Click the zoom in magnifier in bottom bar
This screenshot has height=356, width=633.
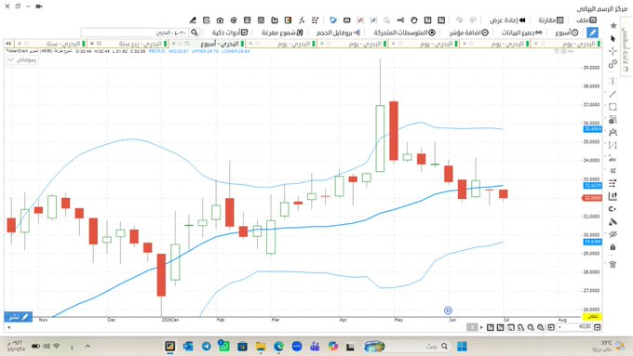tap(541, 327)
